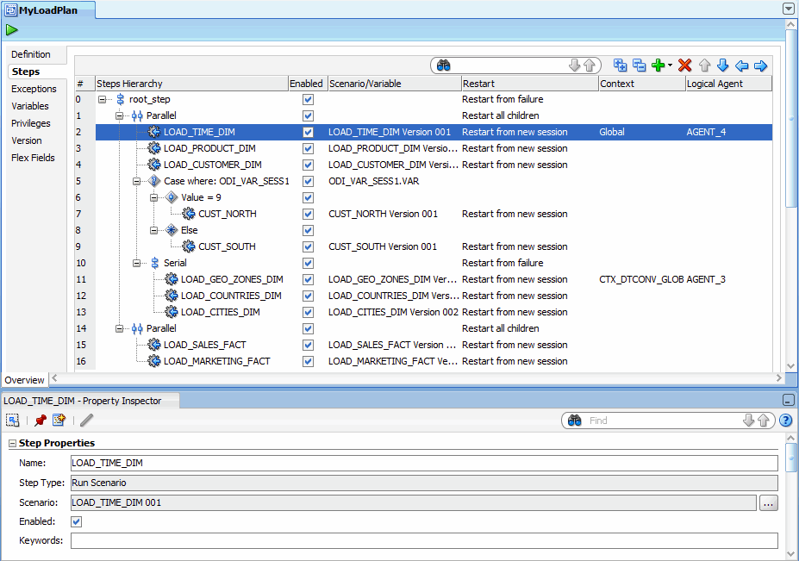Select the LOAD_SALES_FACT step row

pos(434,345)
